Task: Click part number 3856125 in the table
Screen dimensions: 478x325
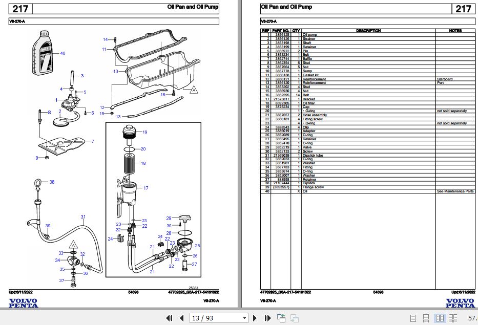Action: [282, 35]
